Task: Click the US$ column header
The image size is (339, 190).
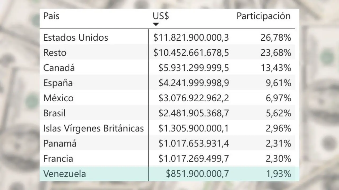Action: click(161, 16)
